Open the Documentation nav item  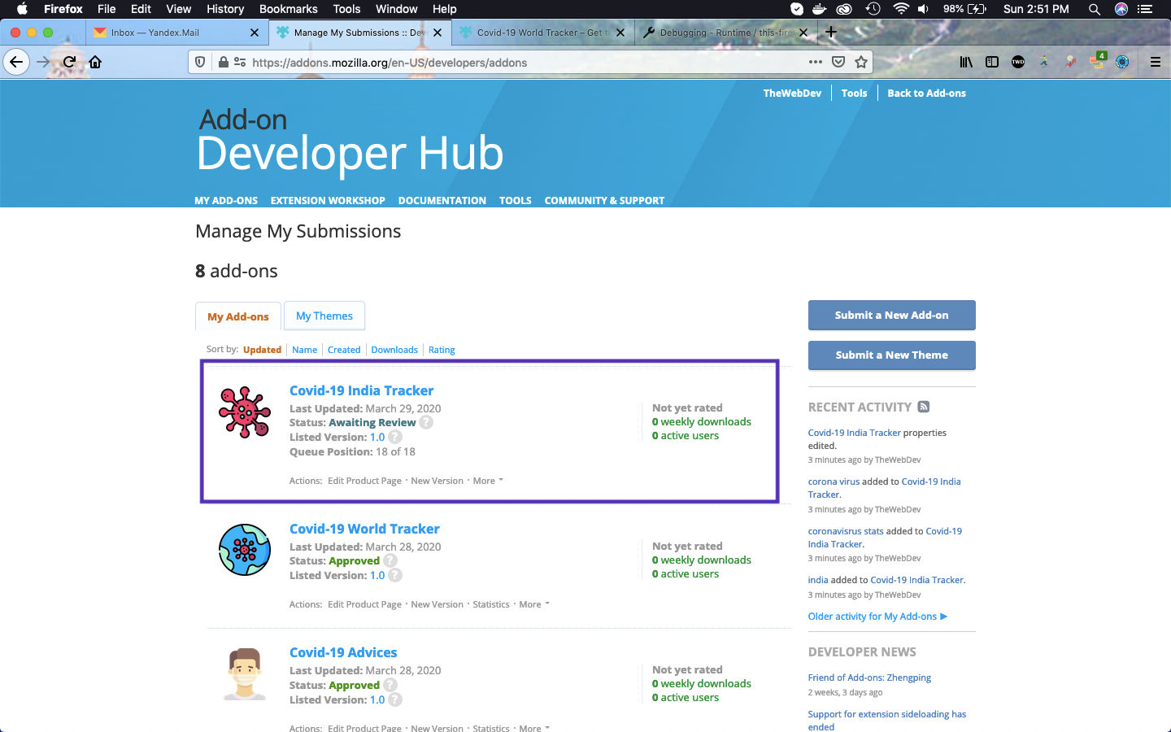tap(442, 200)
